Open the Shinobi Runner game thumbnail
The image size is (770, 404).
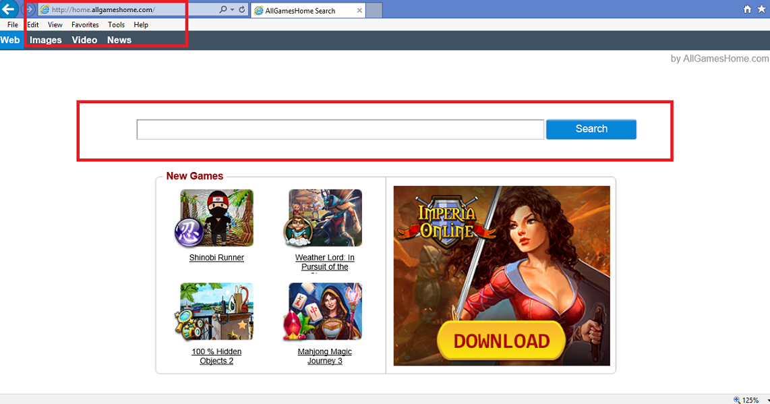pos(214,219)
